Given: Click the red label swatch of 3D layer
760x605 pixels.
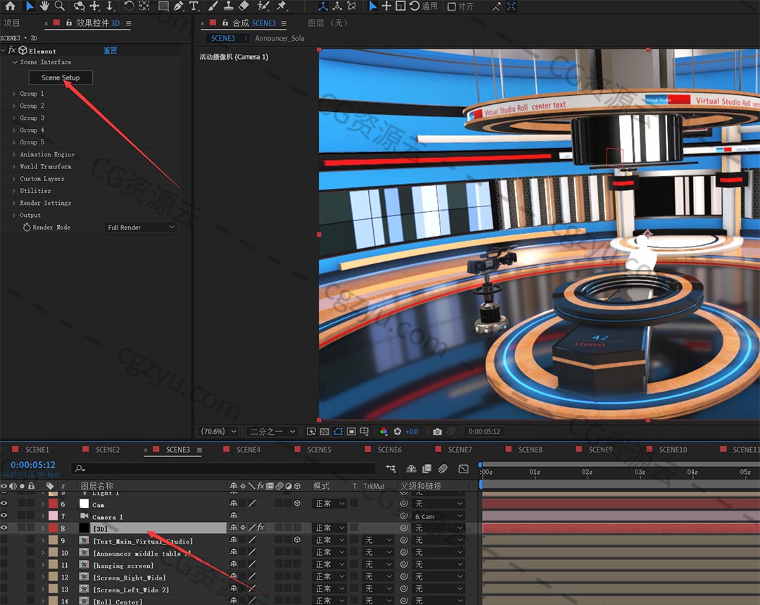Looking at the screenshot, I should (53, 528).
